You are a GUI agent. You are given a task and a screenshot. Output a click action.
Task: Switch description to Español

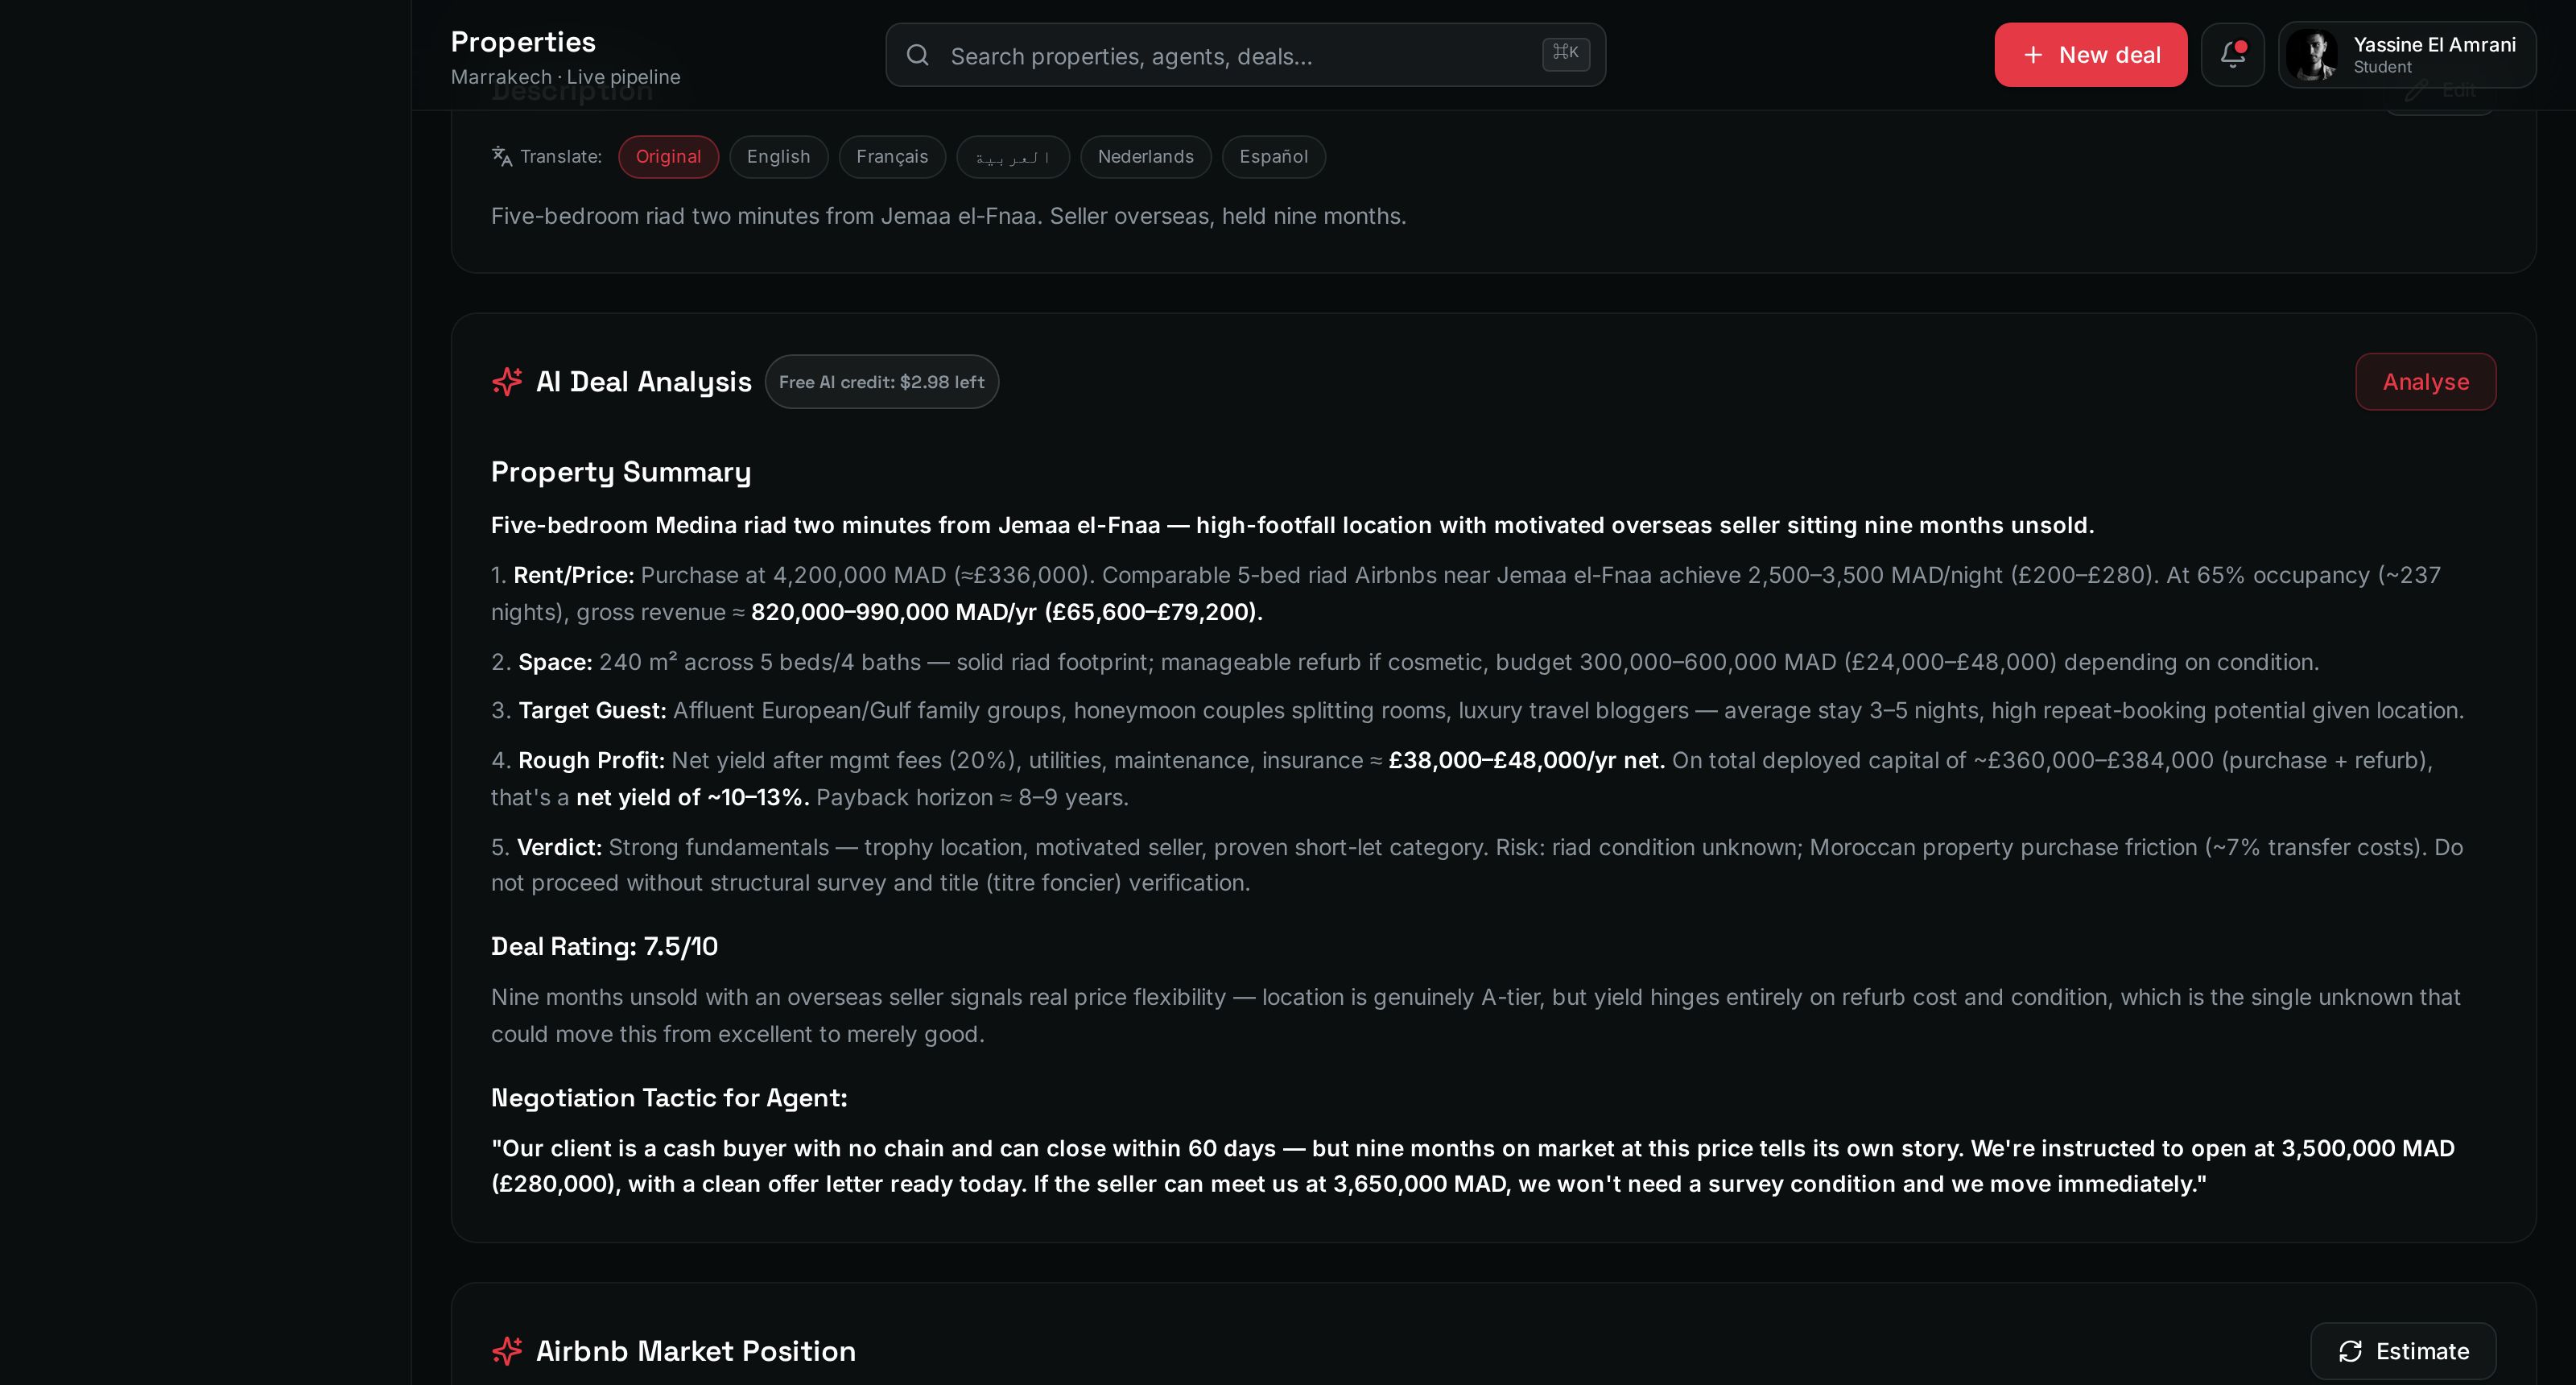[1274, 157]
